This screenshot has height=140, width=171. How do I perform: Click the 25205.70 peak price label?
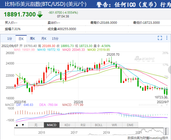coord(113,54)
